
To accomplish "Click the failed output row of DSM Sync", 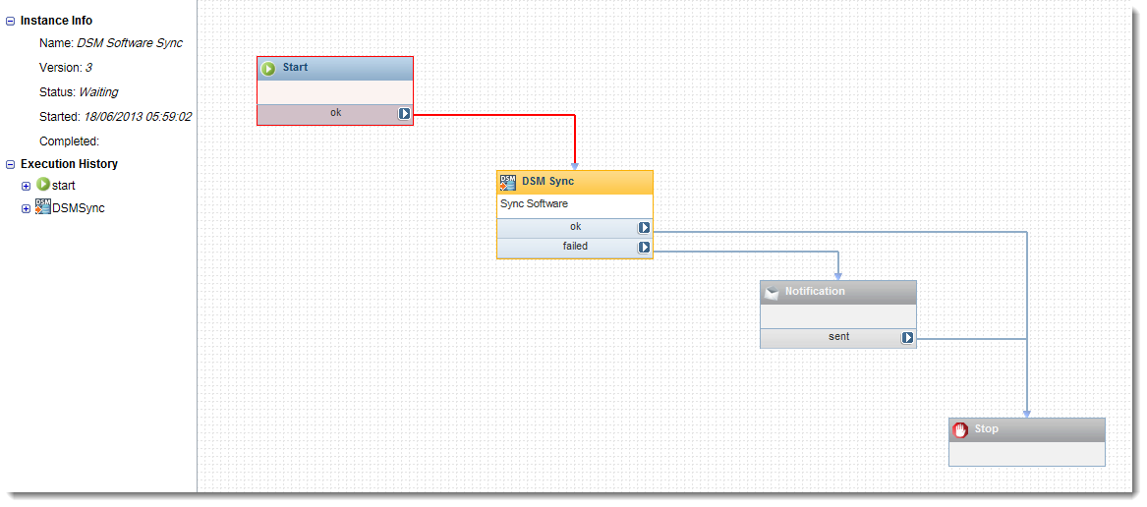I will coord(575,248).
